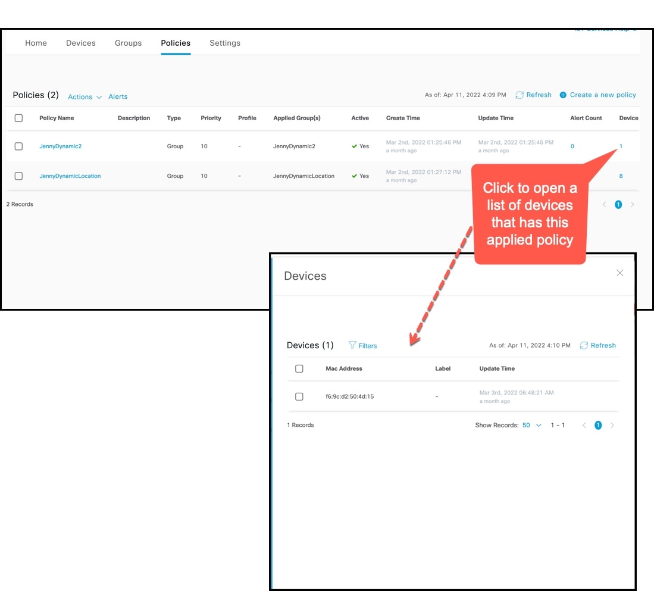
Task: Select page 1 in Devices panel pagination
Action: point(598,425)
